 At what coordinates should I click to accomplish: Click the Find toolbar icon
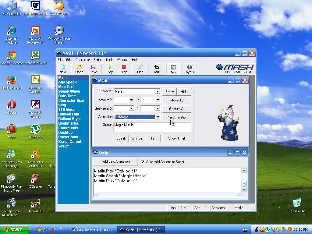140,69
